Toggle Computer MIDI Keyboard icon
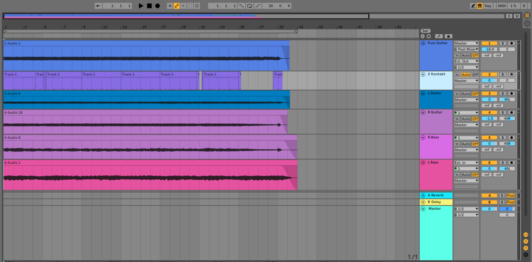Image resolution: width=532 pixels, height=262 pixels. click(x=480, y=6)
